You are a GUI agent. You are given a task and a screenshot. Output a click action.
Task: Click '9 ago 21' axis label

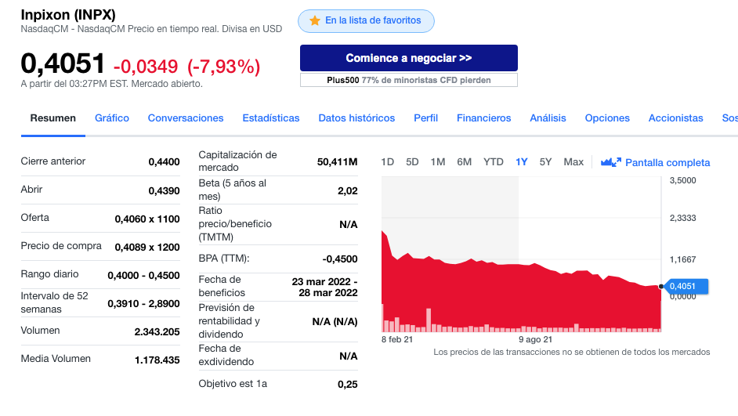coord(535,339)
